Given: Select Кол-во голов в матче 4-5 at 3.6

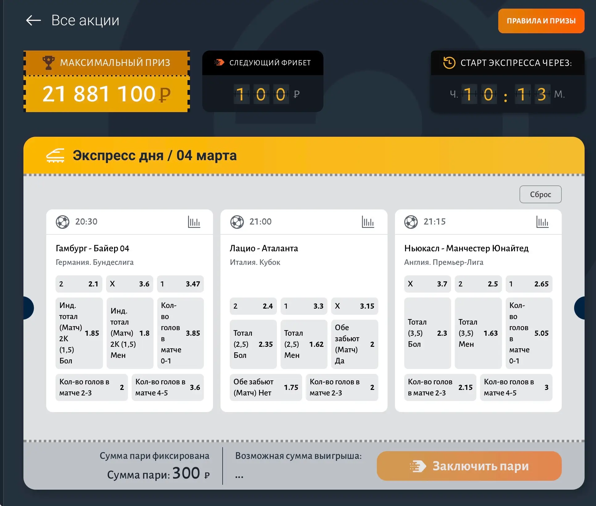Looking at the screenshot, I should coord(167,387).
